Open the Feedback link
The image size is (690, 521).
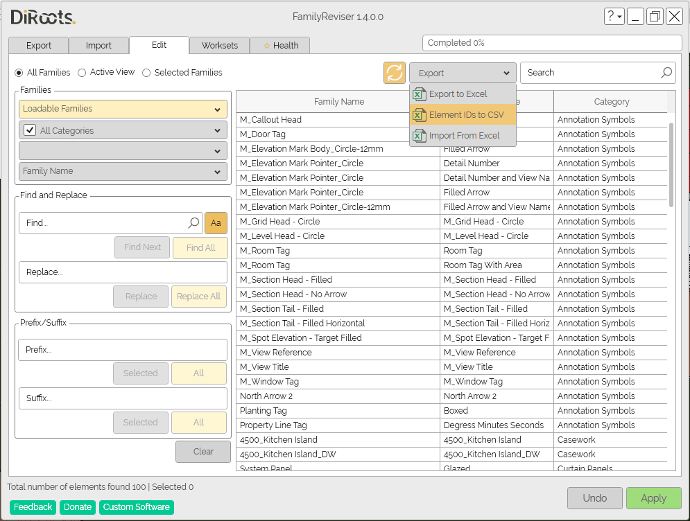click(33, 507)
